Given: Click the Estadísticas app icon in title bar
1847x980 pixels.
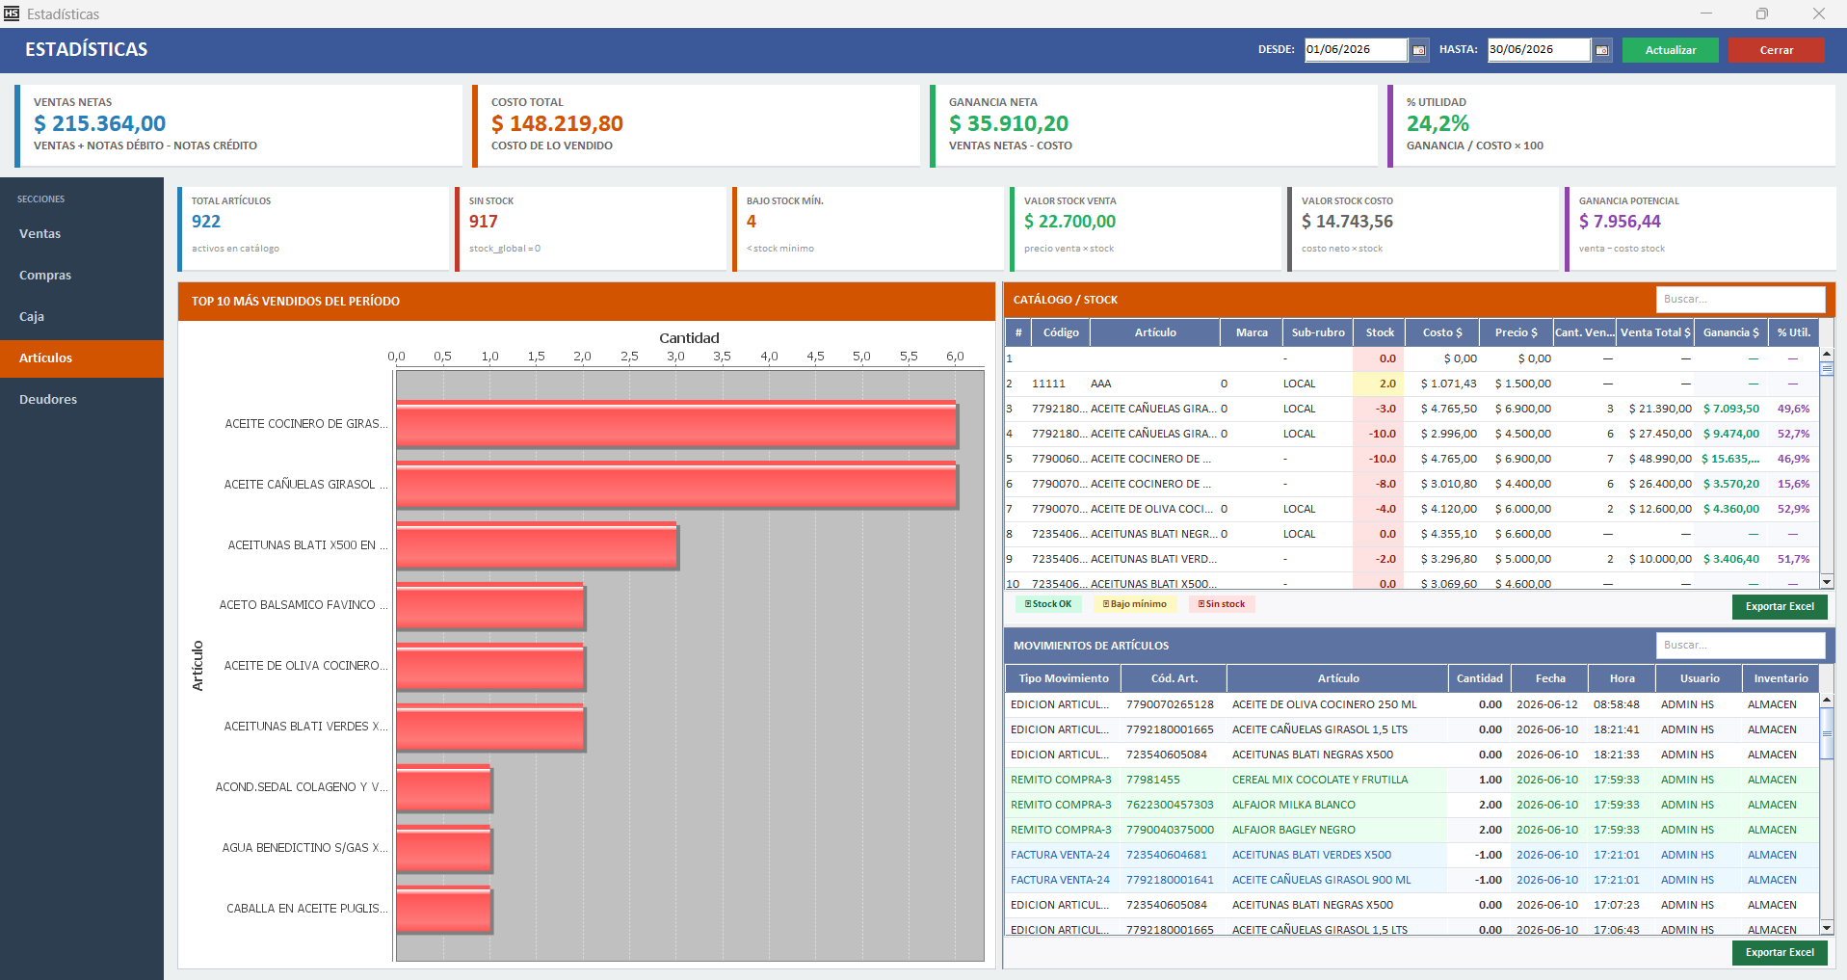Looking at the screenshot, I should coord(12,13).
